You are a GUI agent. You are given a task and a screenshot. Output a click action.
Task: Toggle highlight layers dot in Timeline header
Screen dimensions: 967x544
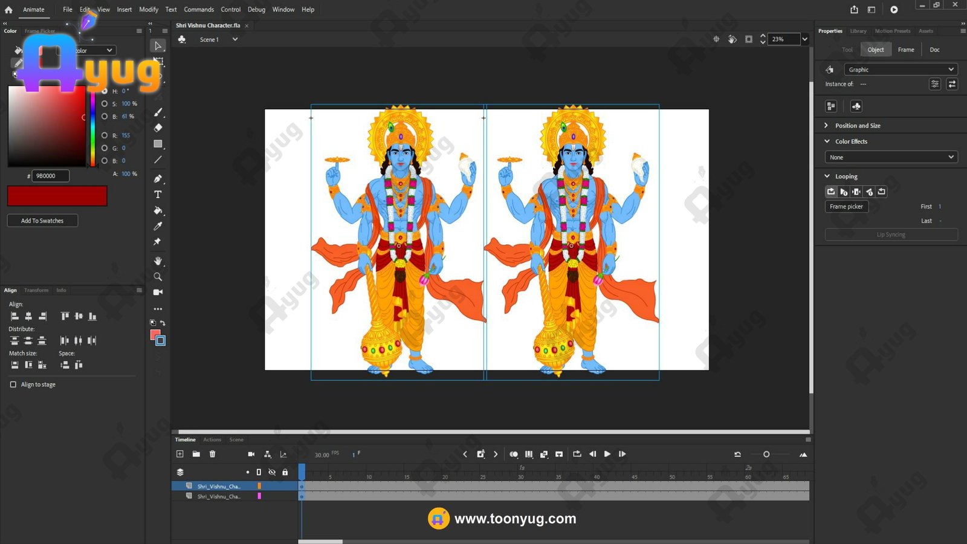(247, 472)
